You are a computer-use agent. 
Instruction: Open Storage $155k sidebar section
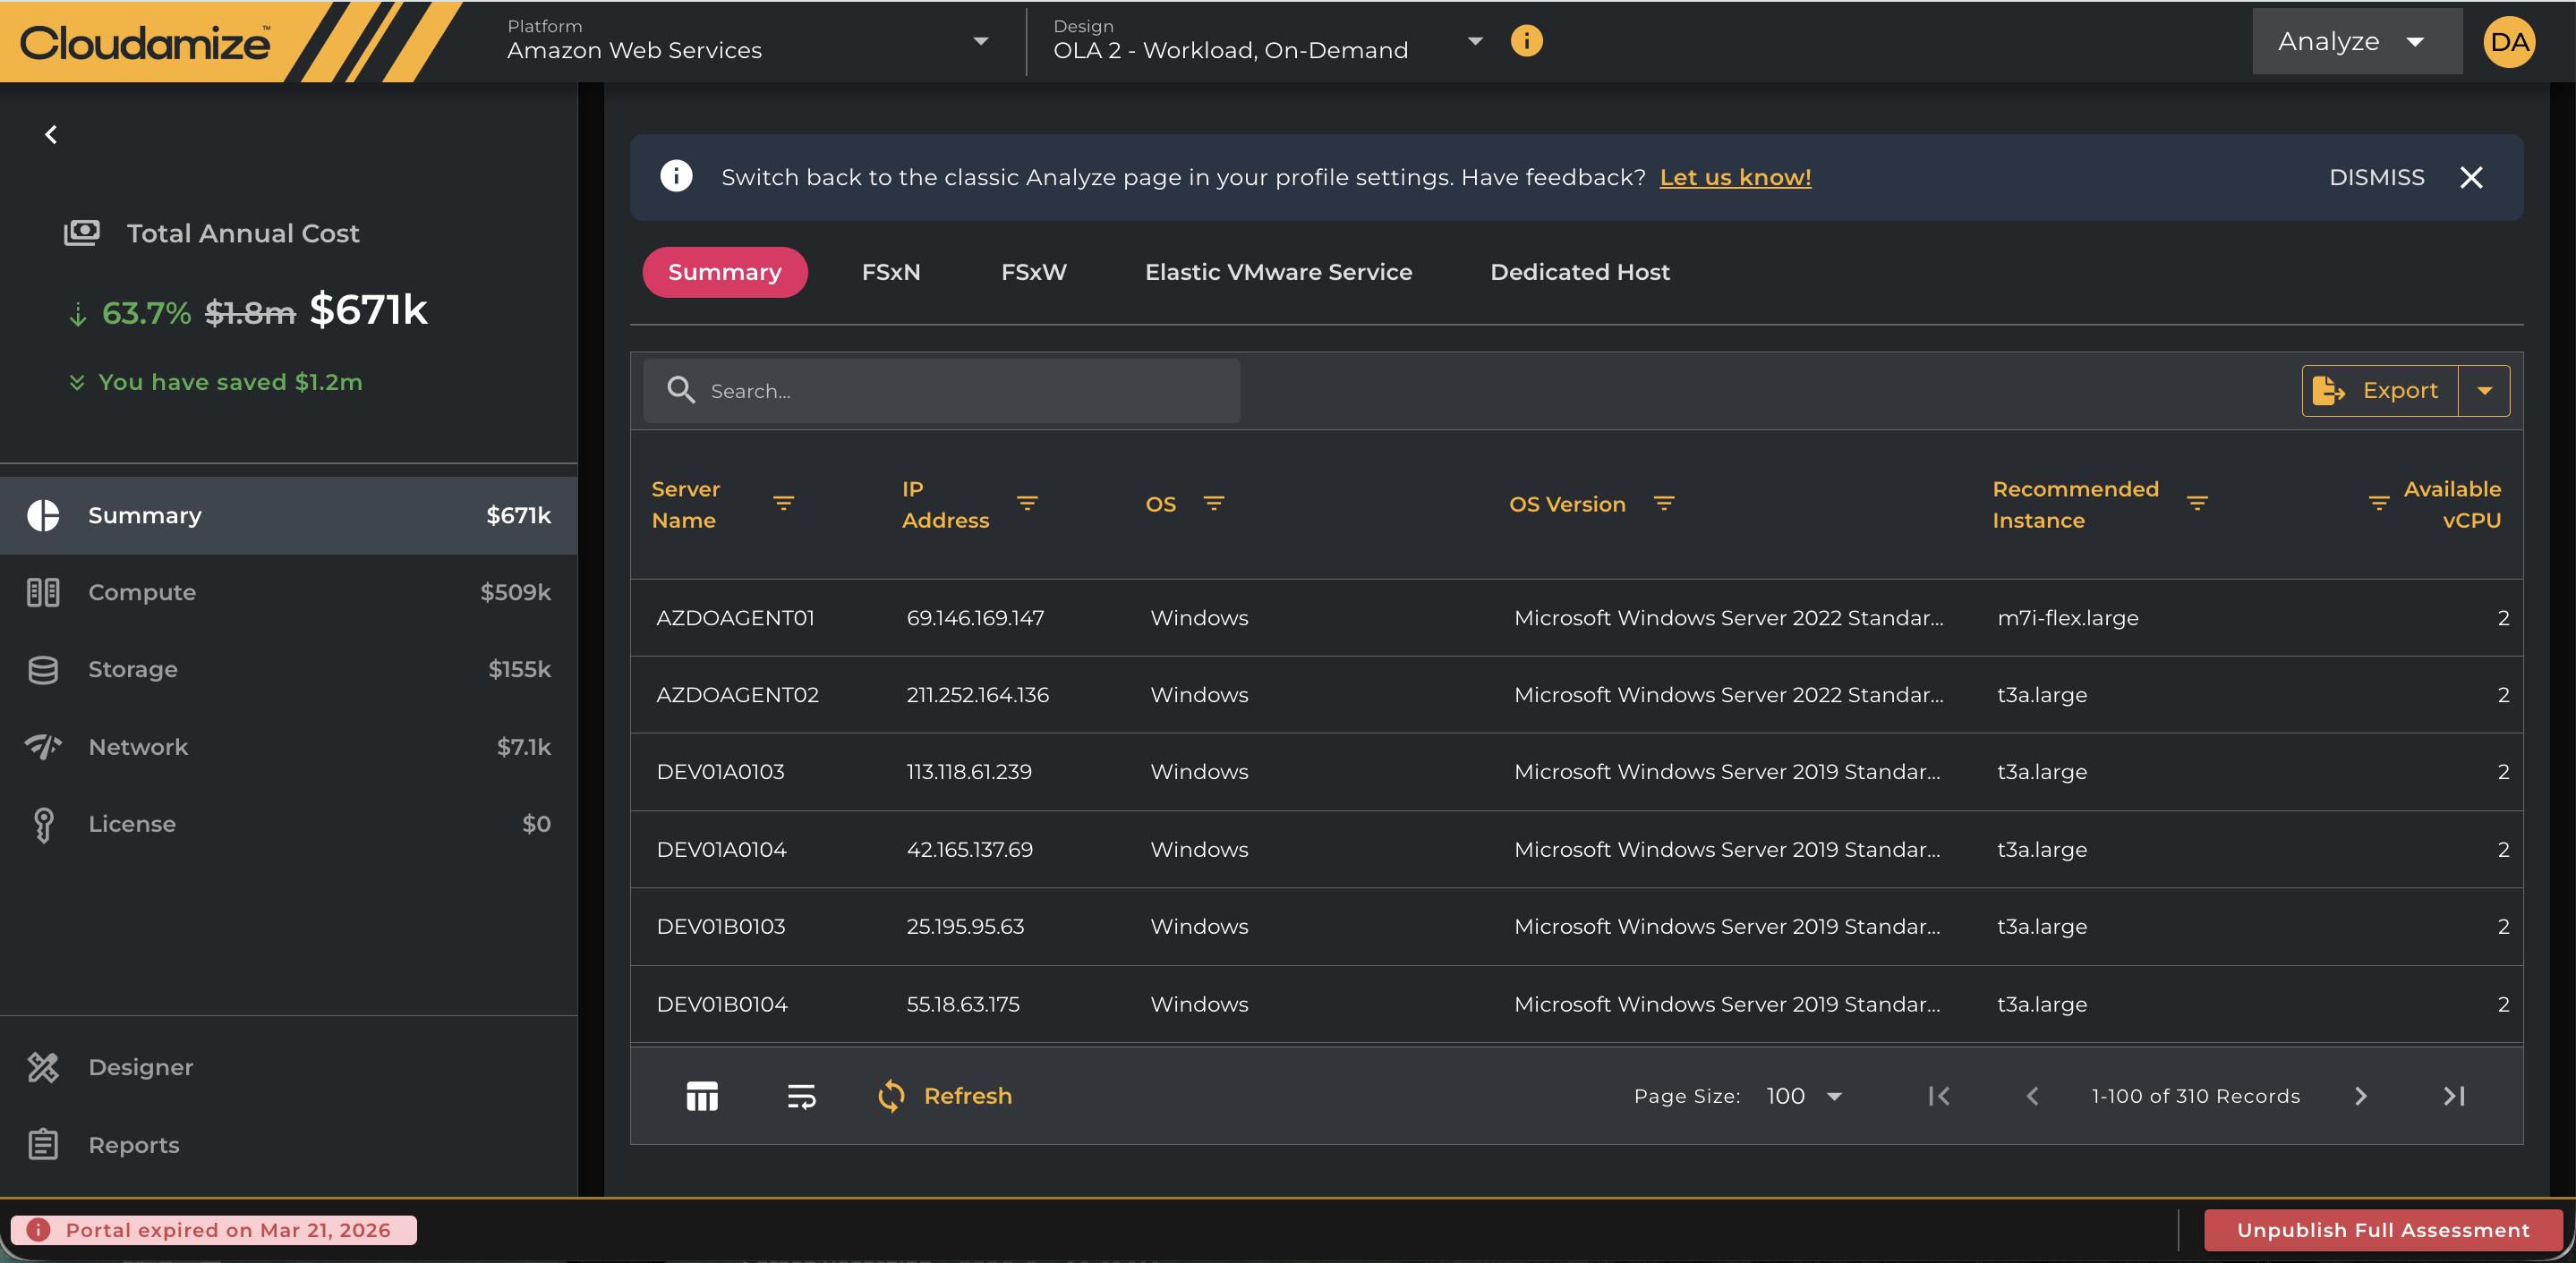point(289,669)
